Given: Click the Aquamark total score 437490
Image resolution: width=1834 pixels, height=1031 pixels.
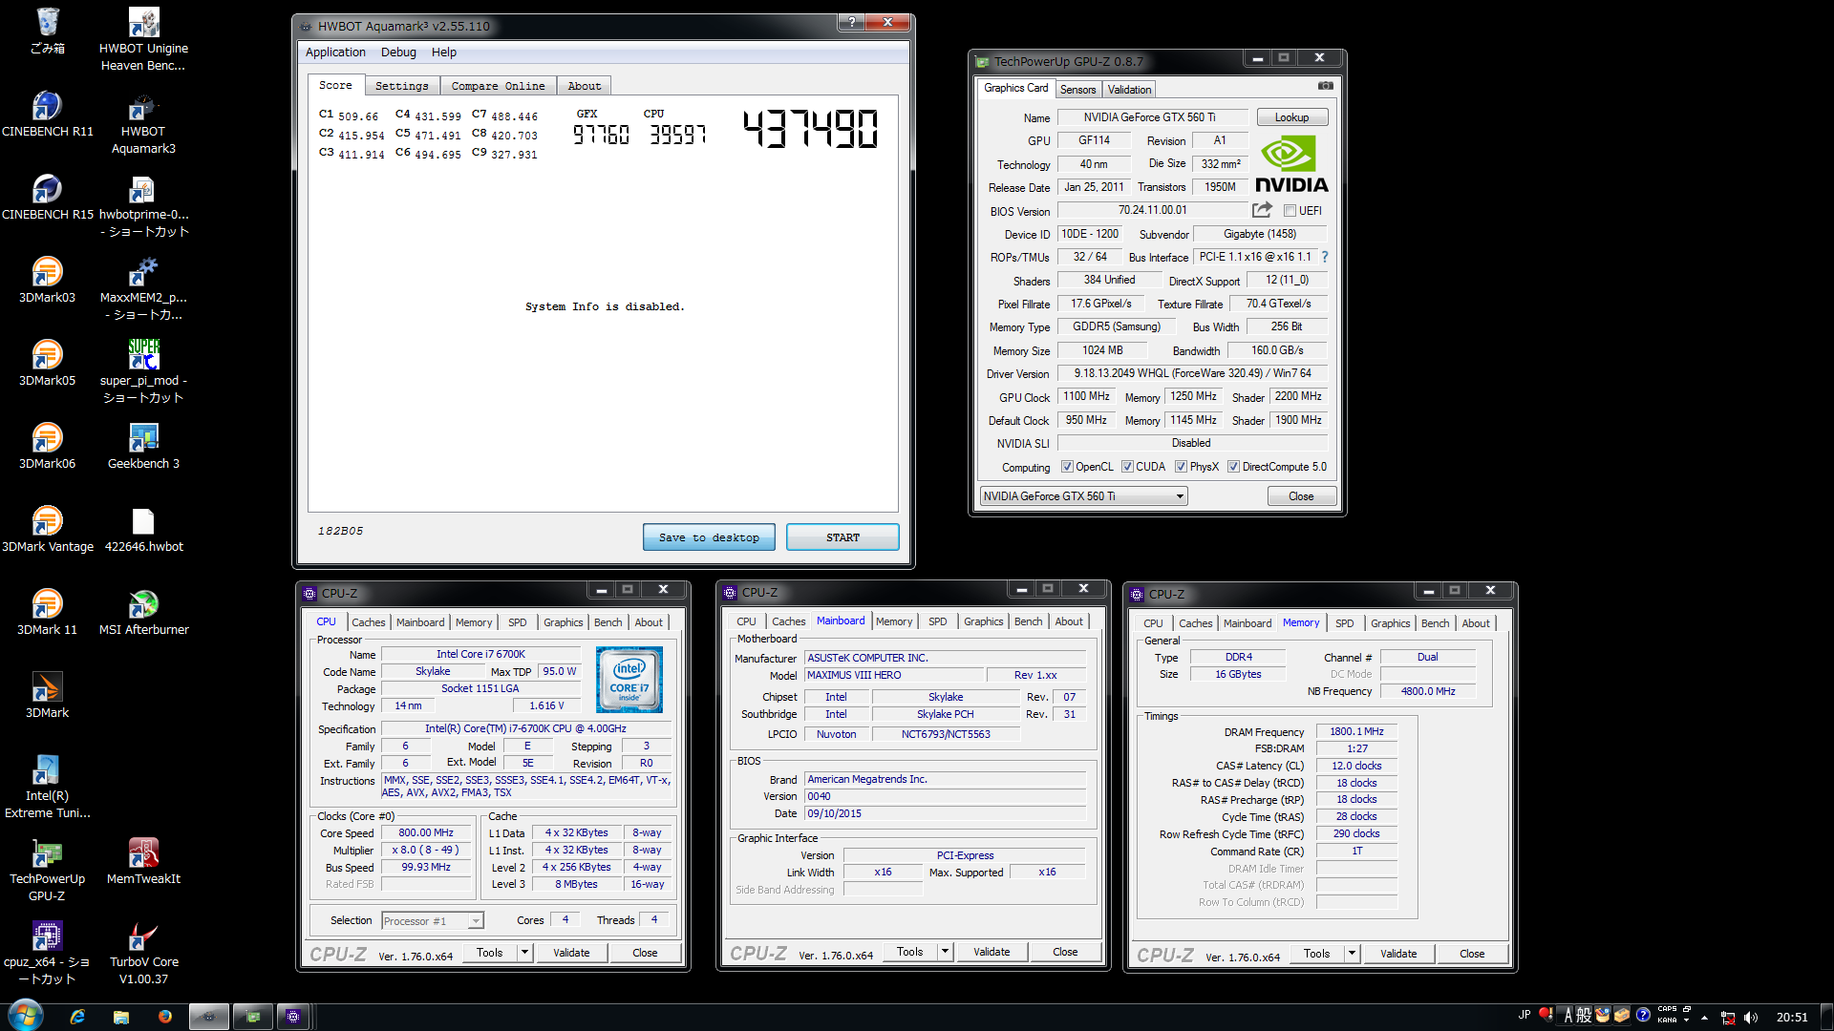Looking at the screenshot, I should pyautogui.click(x=810, y=129).
